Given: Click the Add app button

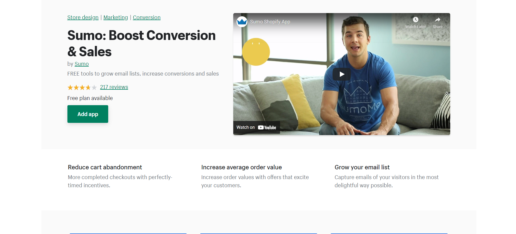Looking at the screenshot, I should (x=88, y=114).
